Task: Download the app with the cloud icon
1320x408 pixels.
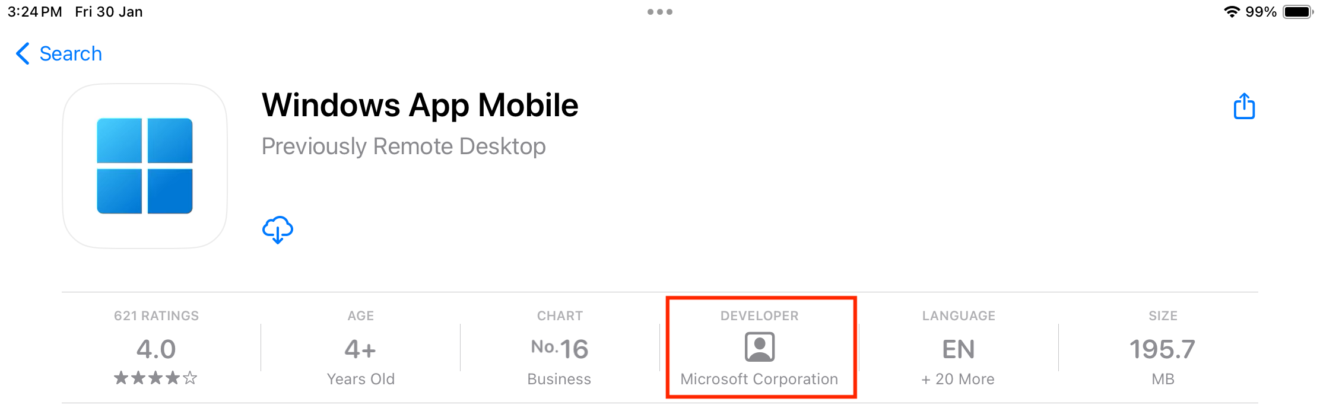Action: click(x=277, y=230)
